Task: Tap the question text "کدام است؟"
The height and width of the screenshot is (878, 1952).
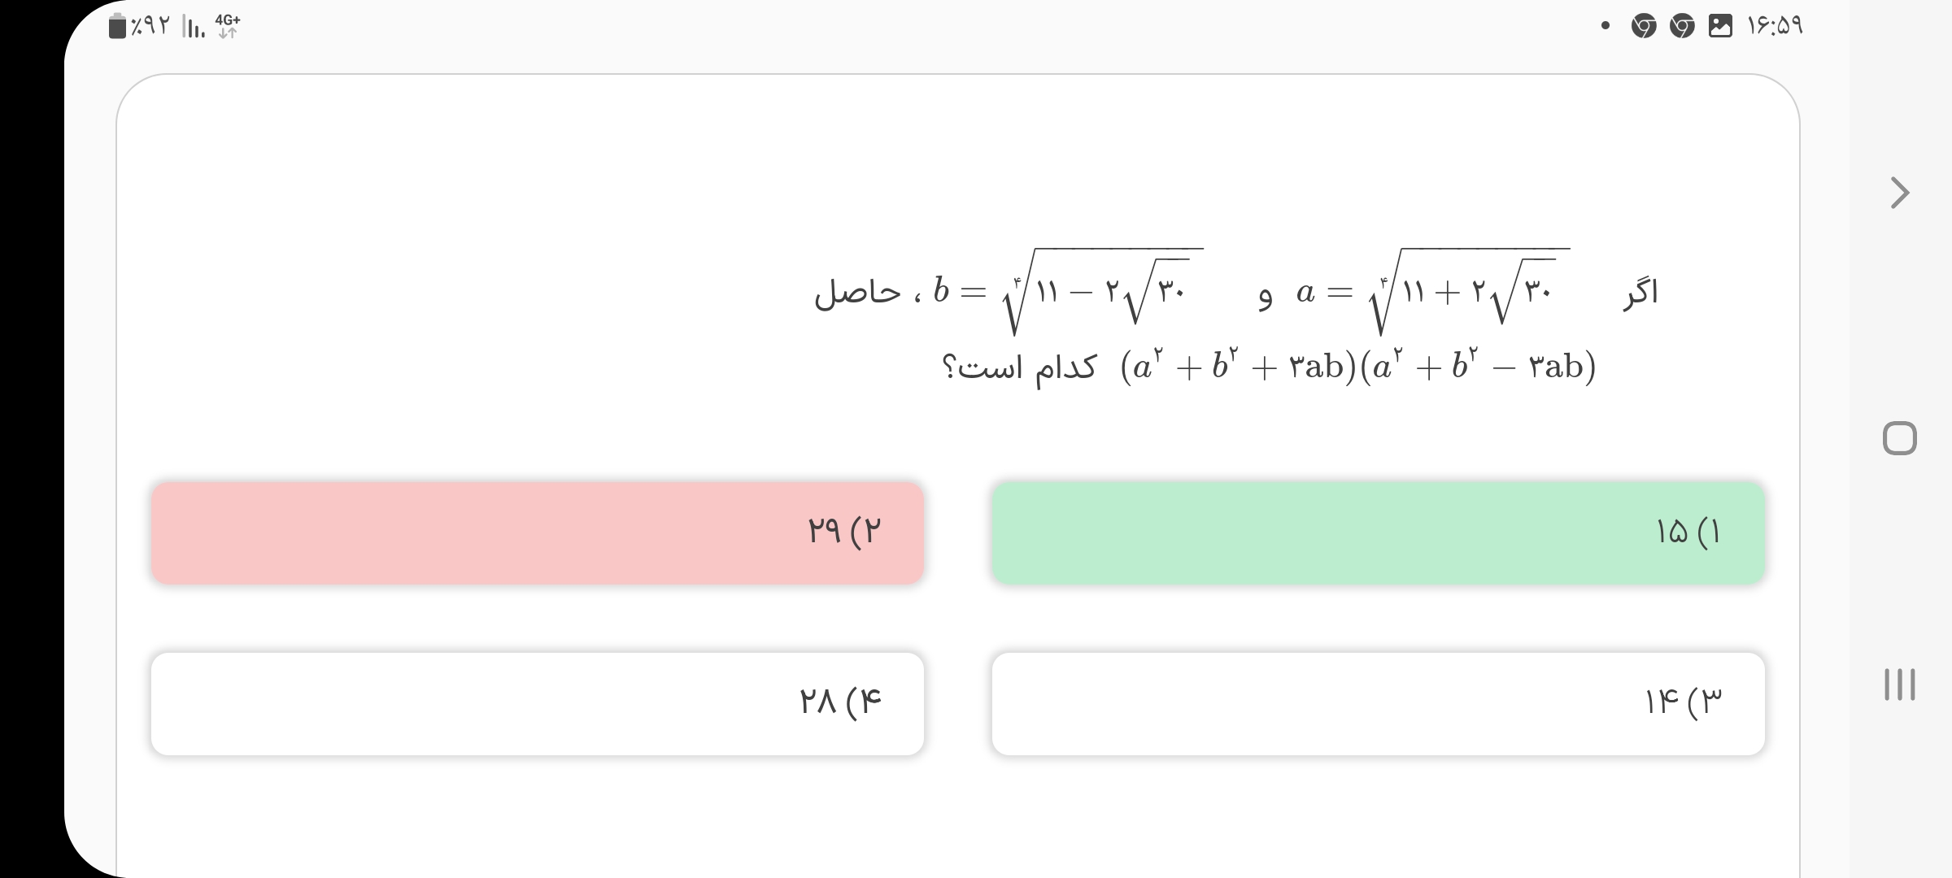Action: 1020,368
